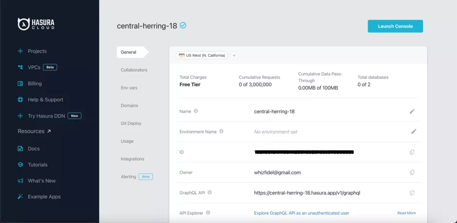Viewport: 457px width, 223px height.
Task: Copy the GraphQL API URL
Action: (x=412, y=193)
